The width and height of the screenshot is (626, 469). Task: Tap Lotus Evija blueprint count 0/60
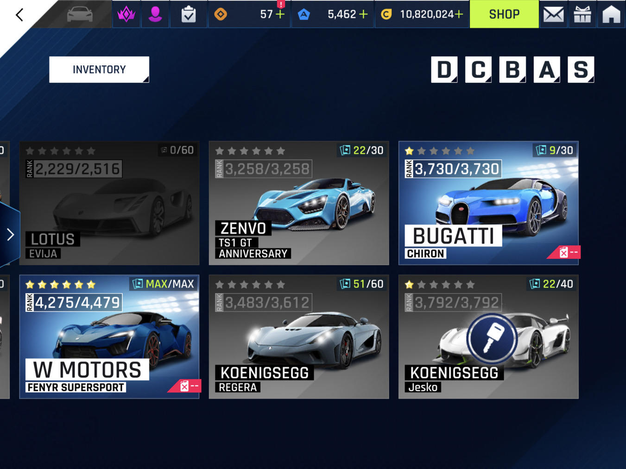pyautogui.click(x=177, y=150)
